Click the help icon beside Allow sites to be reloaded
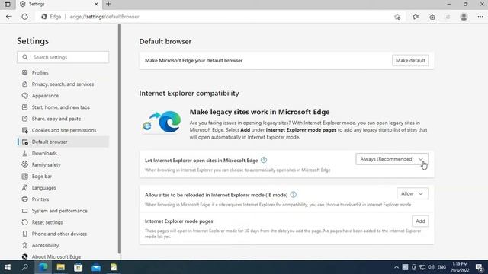The width and height of the screenshot is (488, 274). (293, 195)
